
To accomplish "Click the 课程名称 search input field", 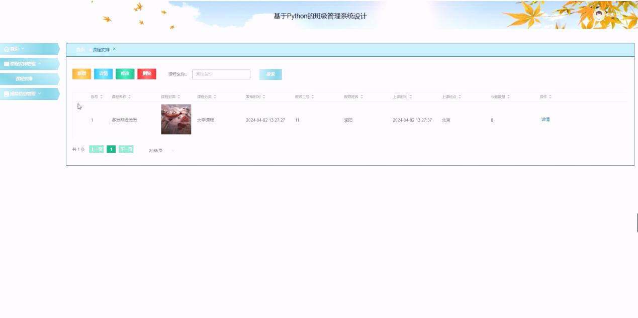I will pos(221,74).
